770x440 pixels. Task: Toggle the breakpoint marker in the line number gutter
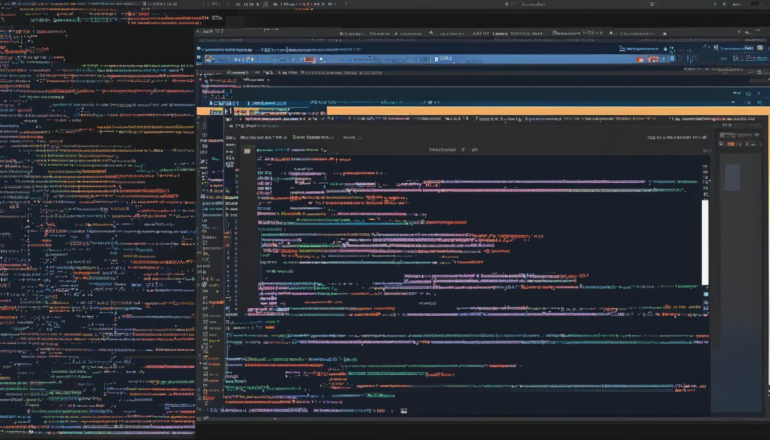click(x=227, y=234)
